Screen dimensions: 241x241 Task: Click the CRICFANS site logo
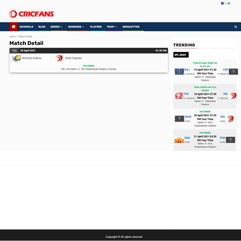click(x=32, y=14)
